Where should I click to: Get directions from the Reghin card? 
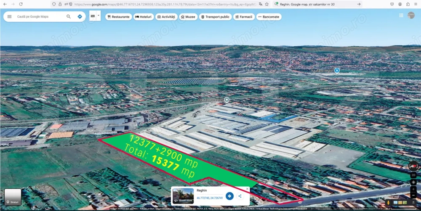click(x=229, y=196)
